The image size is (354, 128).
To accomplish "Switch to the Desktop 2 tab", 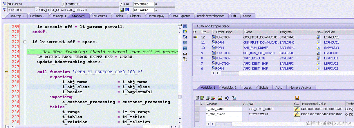I will (x=37, y=16).
